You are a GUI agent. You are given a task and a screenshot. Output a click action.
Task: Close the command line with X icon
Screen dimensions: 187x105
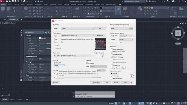[x=73, y=94]
